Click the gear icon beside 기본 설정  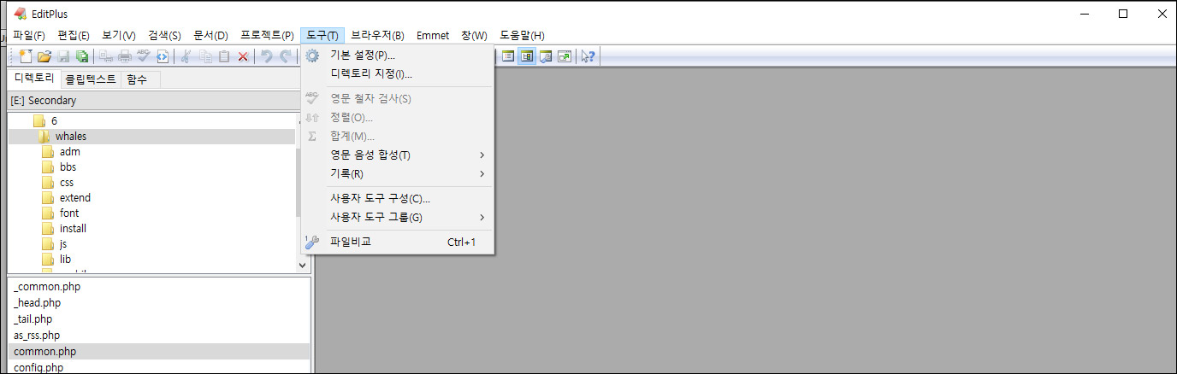[x=312, y=56]
